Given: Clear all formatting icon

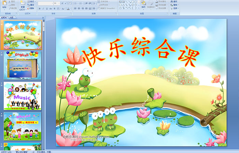Looking at the screenshot, I should (x=70, y=3).
